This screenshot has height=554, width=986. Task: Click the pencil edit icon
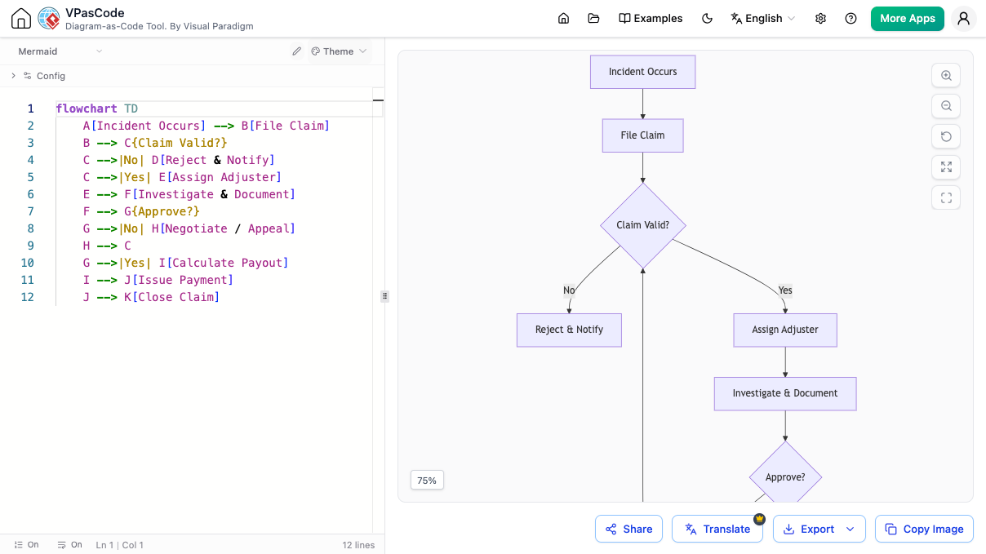(297, 51)
